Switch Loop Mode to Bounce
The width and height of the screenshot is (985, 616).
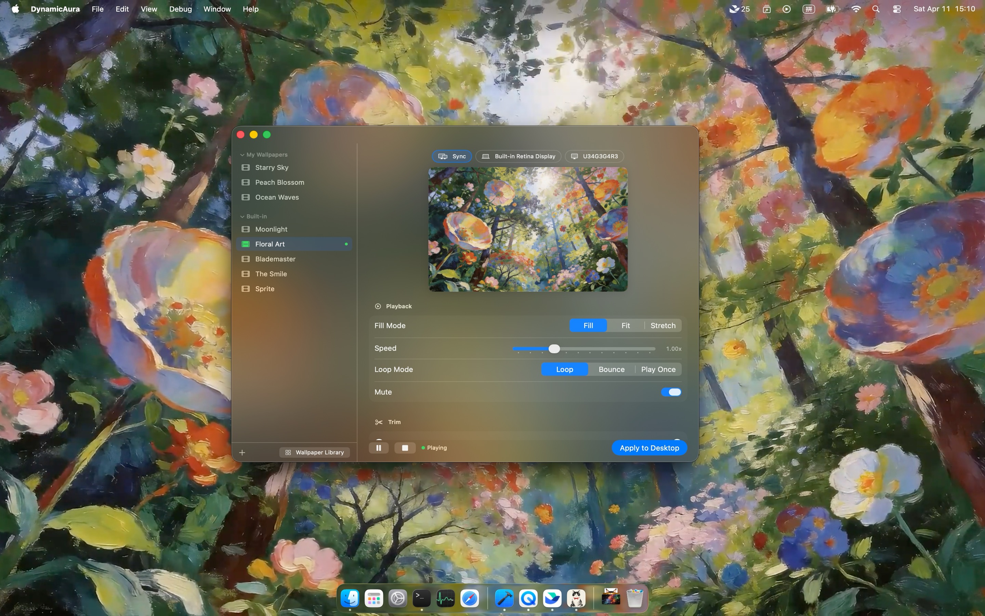[612, 369]
